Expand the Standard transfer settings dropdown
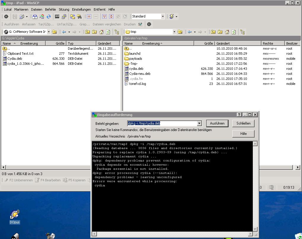Image resolution: width=302 pixels, height=239 pixels. pos(163,17)
